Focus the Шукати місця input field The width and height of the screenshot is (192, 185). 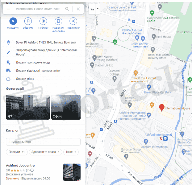[x=43, y=142]
